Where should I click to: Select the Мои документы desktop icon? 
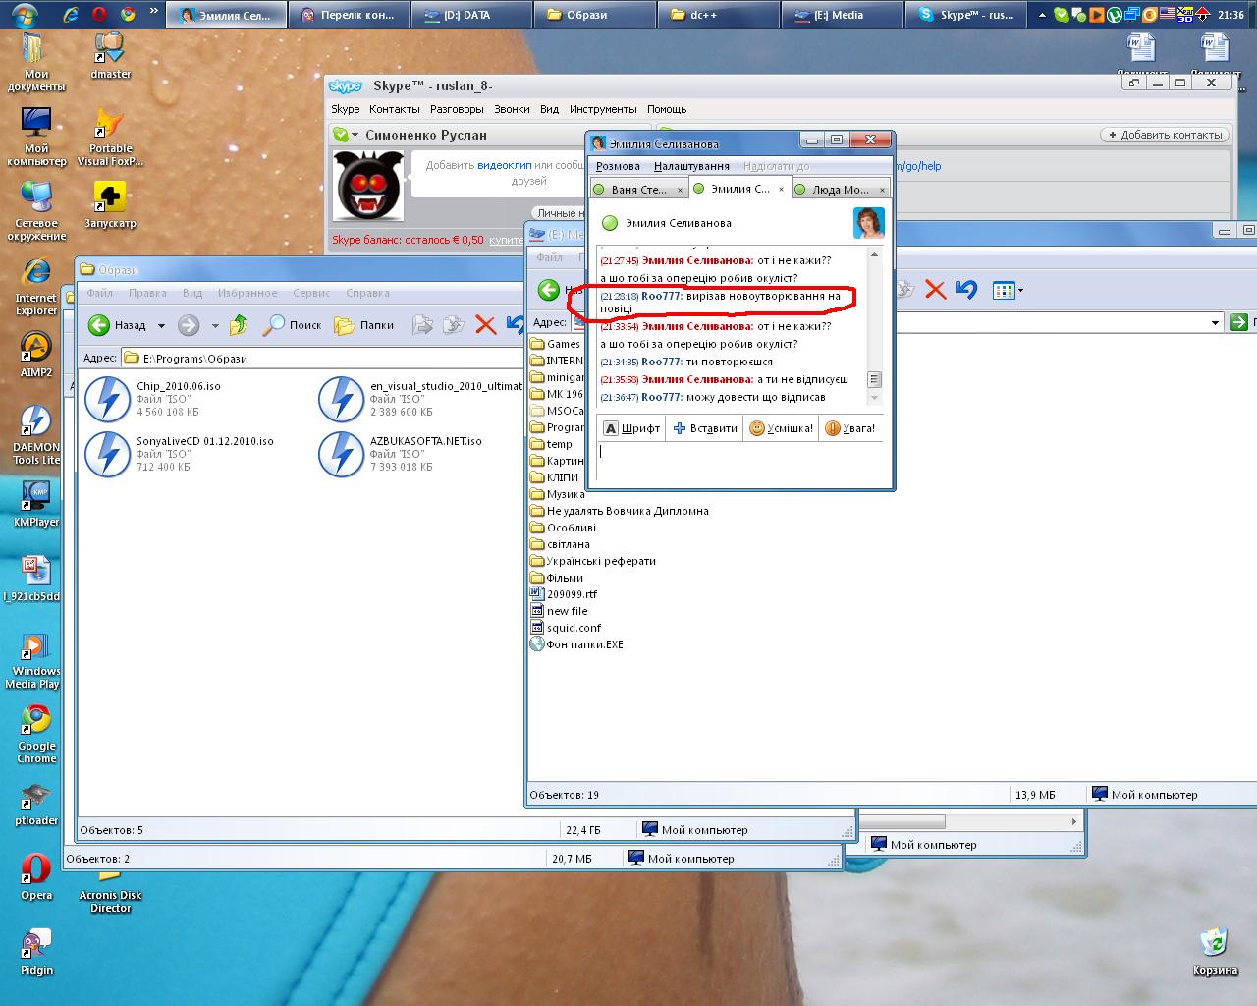pyautogui.click(x=36, y=63)
